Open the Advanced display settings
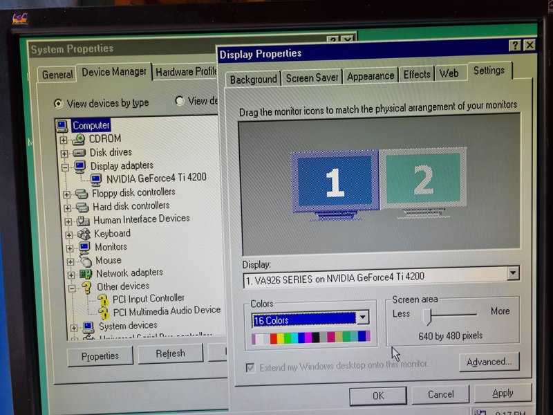 click(x=489, y=362)
